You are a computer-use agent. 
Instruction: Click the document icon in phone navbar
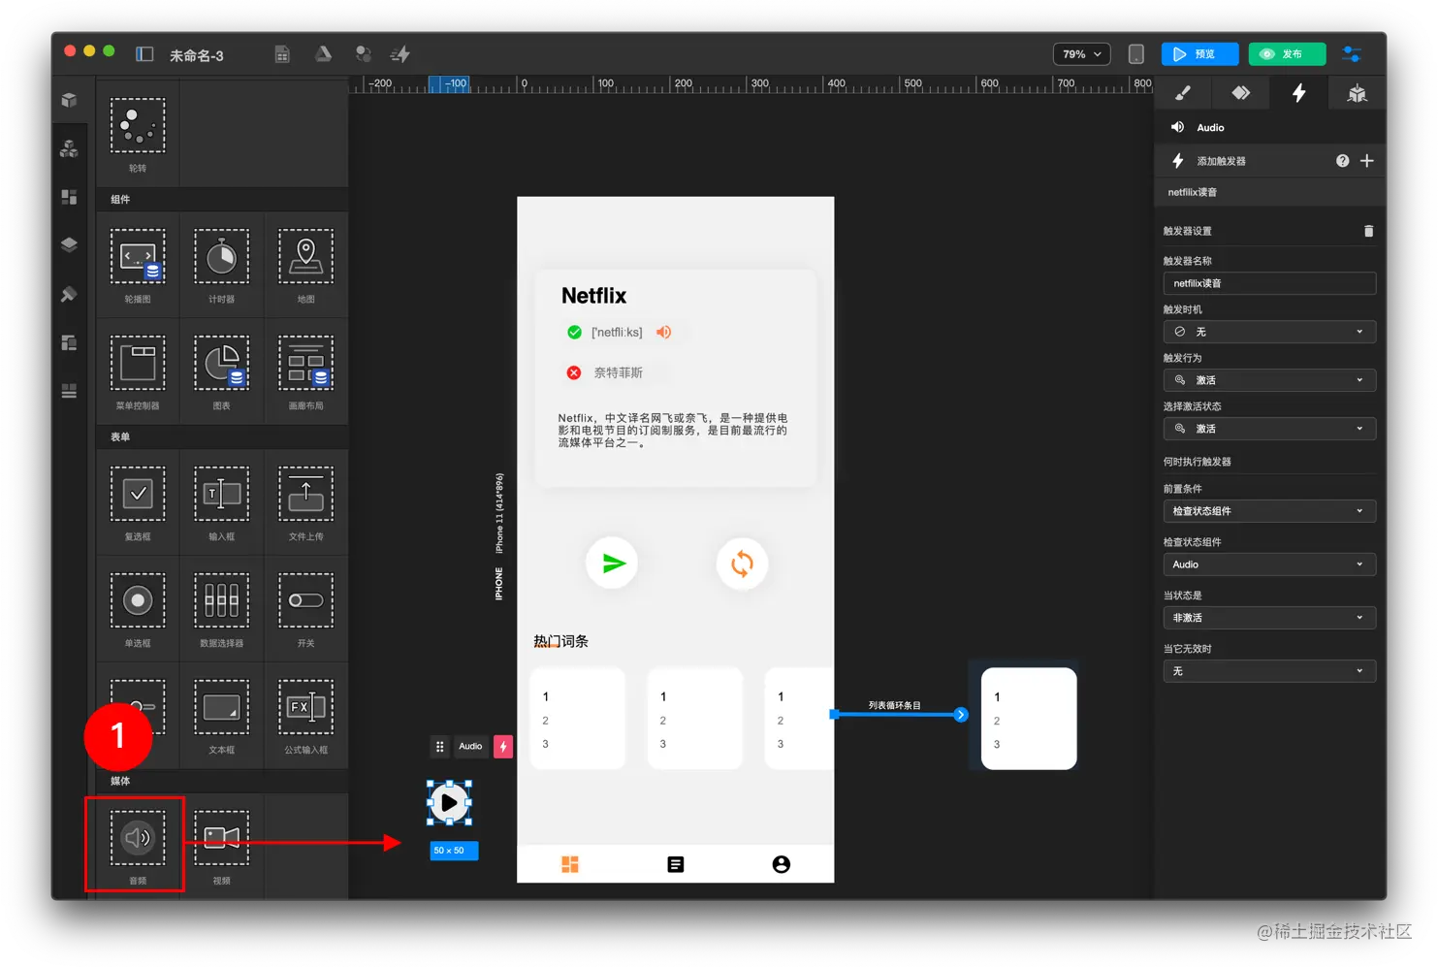676,864
